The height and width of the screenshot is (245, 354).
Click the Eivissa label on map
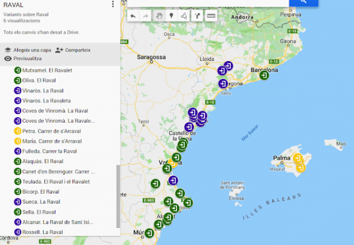(x=237, y=198)
